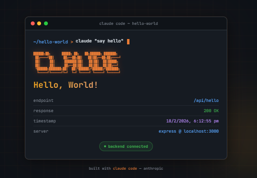Click the 'response' row label
This screenshot has width=257, height=178.
tap(43, 111)
